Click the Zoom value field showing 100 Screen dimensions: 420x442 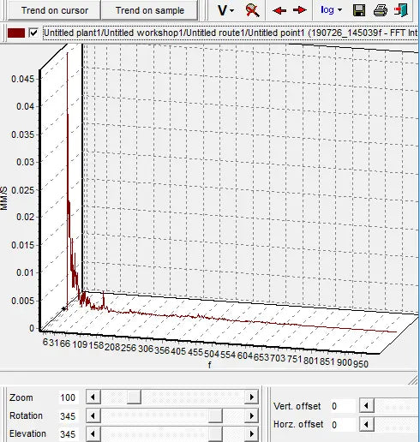point(68,397)
